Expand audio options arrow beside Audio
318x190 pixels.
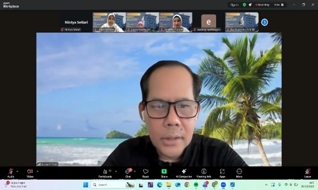(x=17, y=171)
